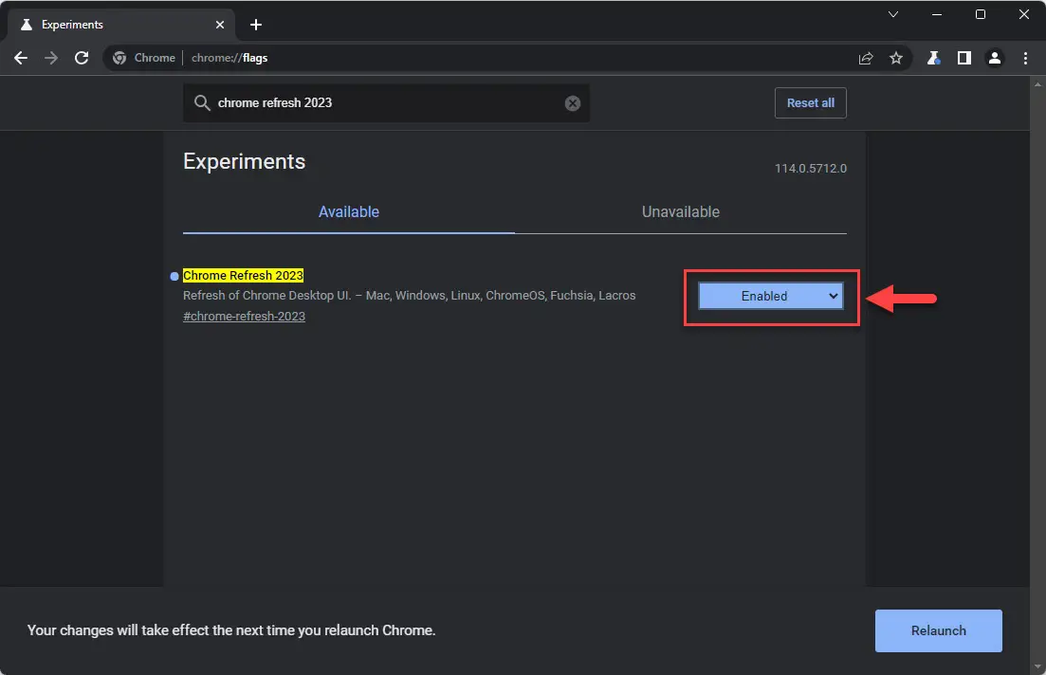
Task: Clear the flags search text
Action: (x=573, y=103)
